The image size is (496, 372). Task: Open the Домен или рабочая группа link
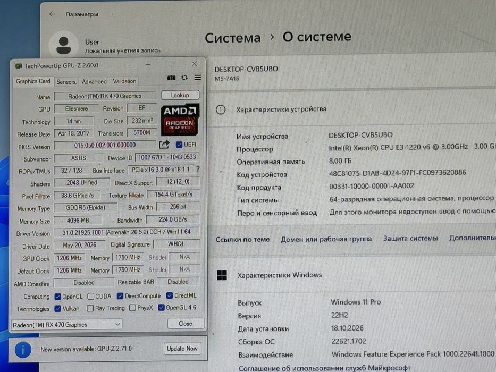326,239
